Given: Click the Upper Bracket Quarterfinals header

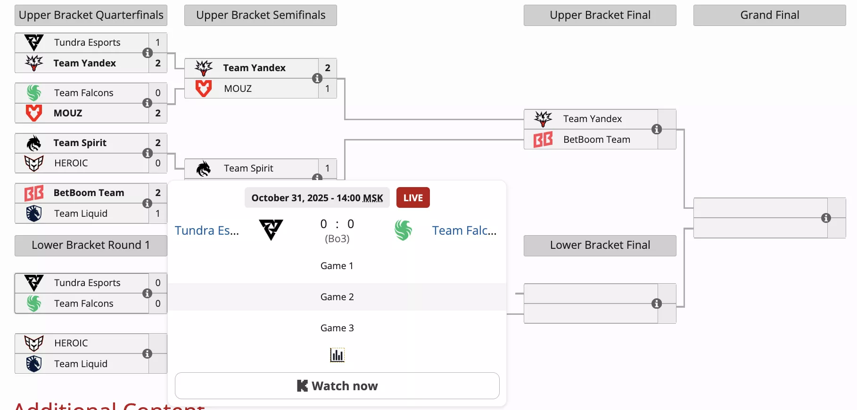Looking at the screenshot, I should 91,15.
